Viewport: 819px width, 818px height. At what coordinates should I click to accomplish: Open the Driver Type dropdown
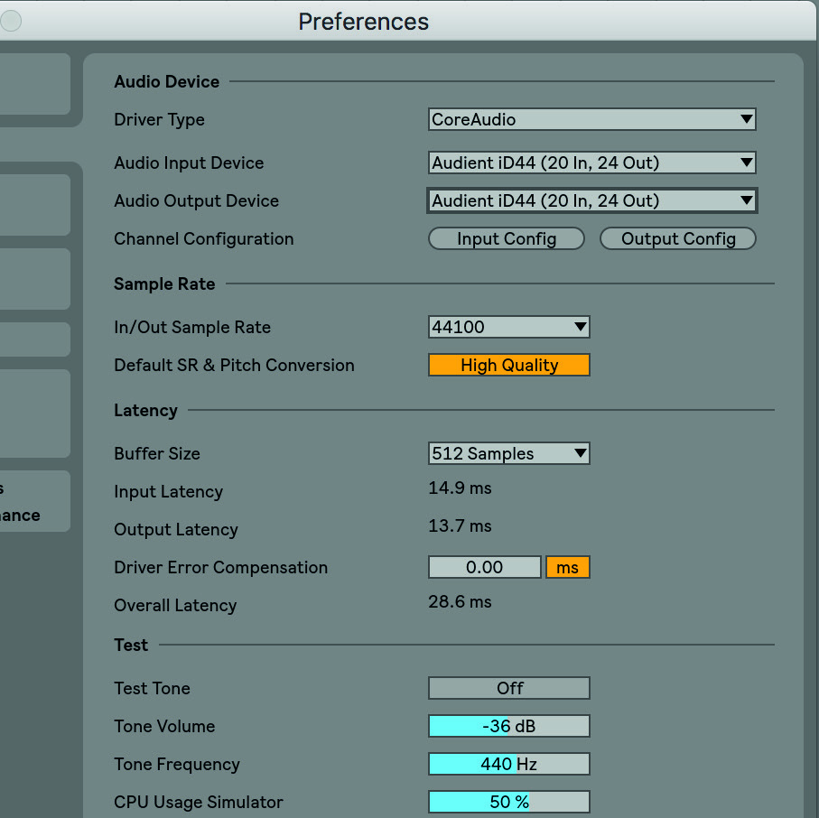coord(591,119)
